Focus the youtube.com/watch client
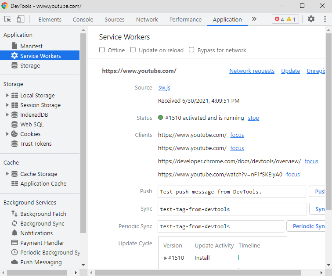Screen dimensions: 332x276 point(293,174)
